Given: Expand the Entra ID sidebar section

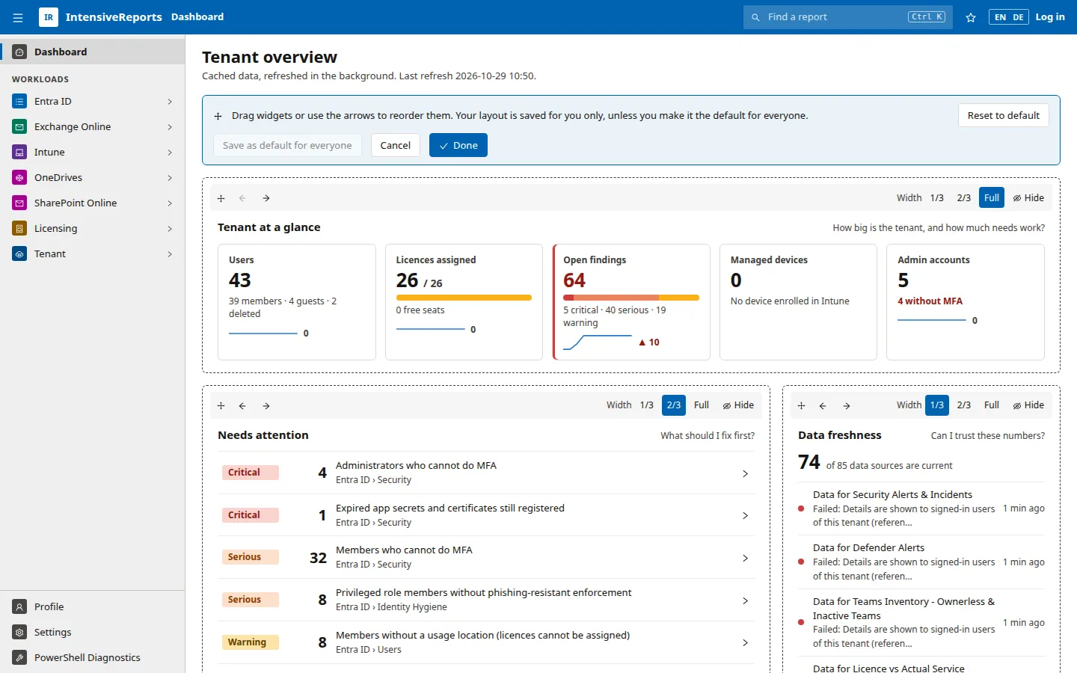Looking at the screenshot, I should tap(170, 102).
